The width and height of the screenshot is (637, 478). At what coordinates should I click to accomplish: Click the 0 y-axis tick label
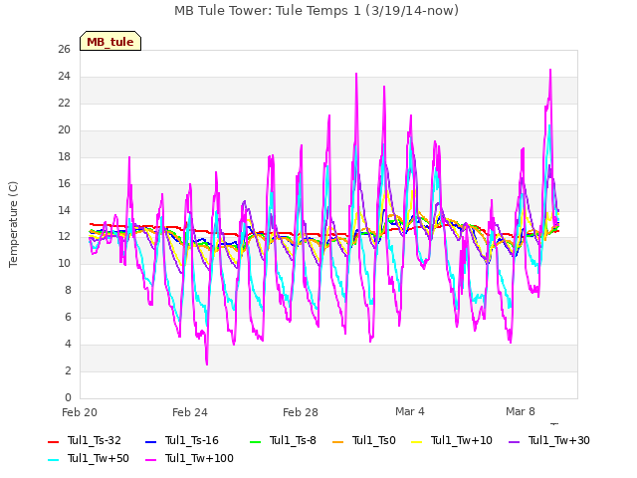(x=68, y=397)
